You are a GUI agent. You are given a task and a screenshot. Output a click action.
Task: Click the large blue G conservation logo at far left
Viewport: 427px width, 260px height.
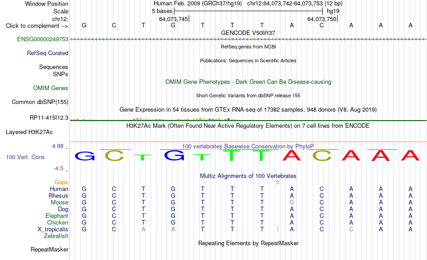coord(85,156)
